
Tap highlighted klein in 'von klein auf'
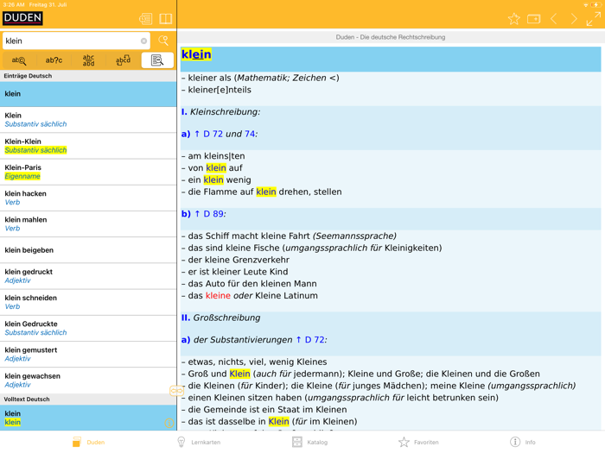coord(216,168)
